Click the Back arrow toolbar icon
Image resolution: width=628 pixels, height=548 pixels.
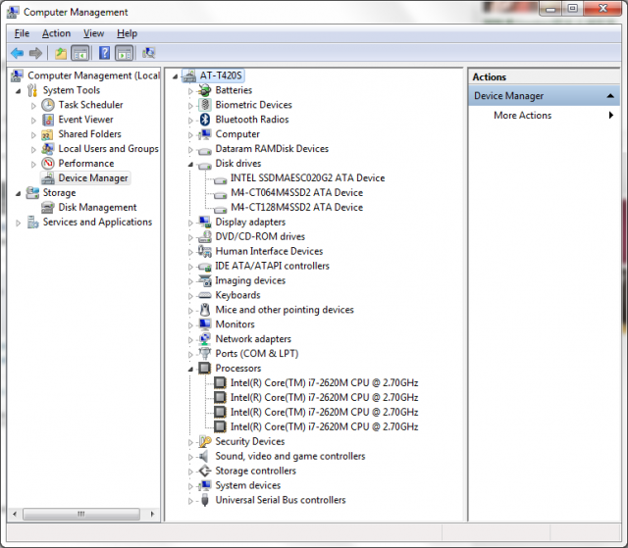pos(18,53)
